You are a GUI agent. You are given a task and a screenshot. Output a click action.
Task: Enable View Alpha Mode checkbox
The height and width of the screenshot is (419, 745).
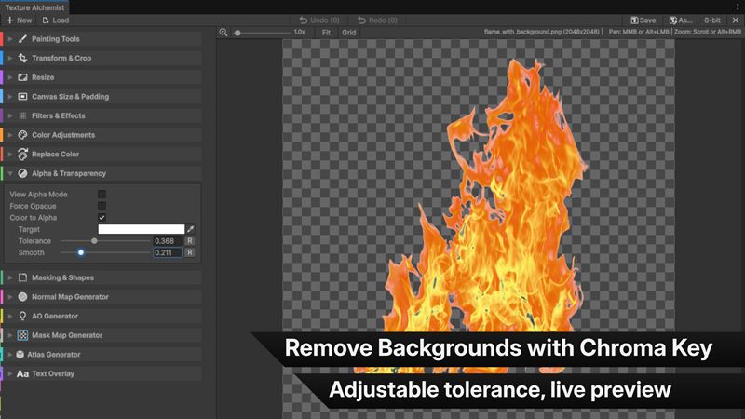(x=102, y=194)
